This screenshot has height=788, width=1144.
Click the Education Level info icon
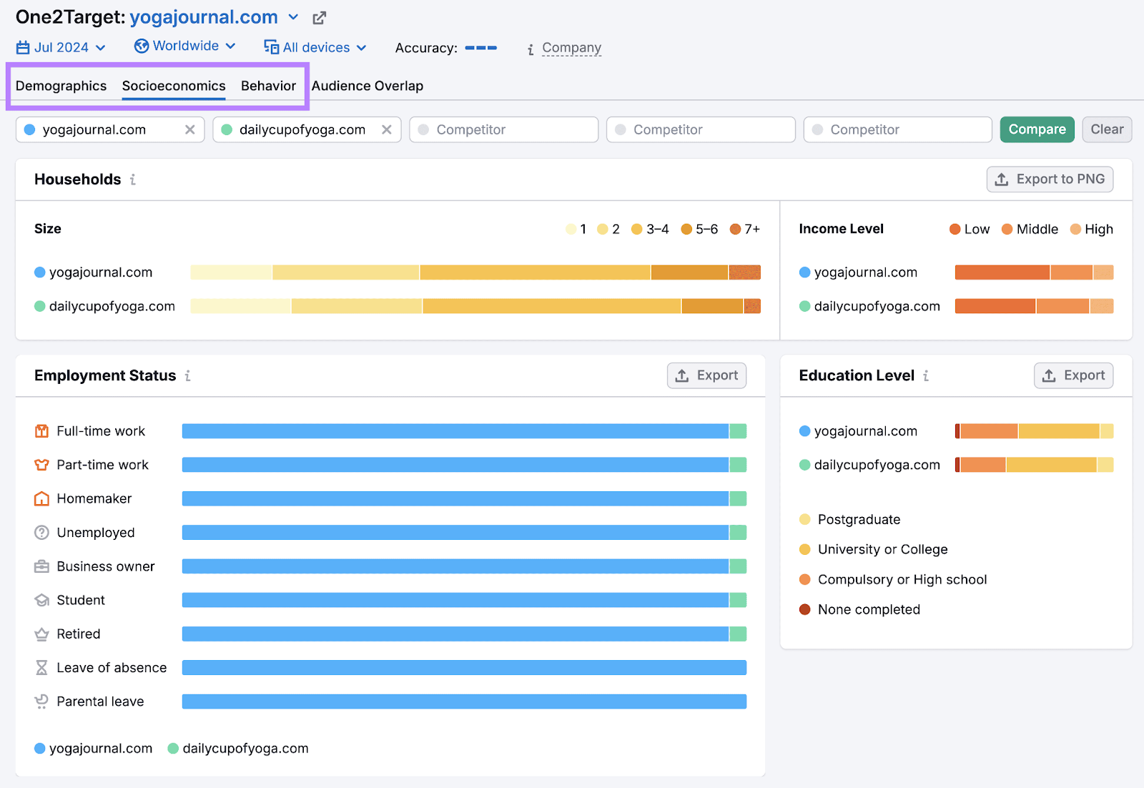926,375
